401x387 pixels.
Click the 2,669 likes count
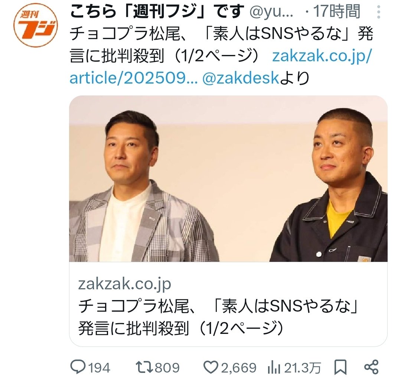click(x=238, y=368)
